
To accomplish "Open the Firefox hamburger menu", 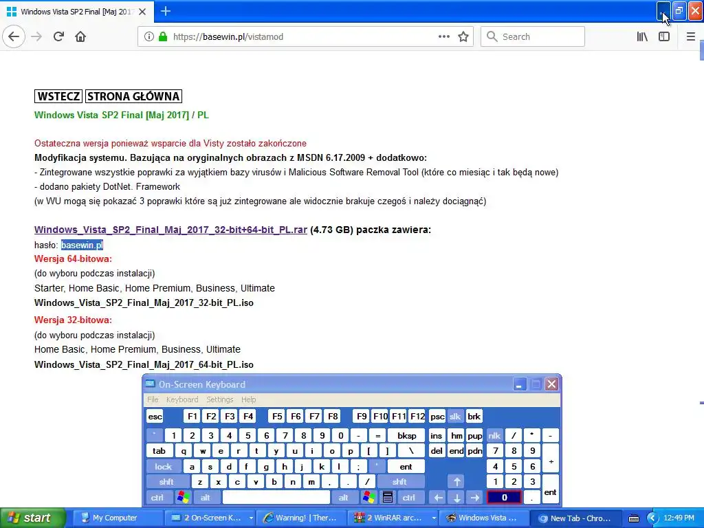I will [x=690, y=37].
